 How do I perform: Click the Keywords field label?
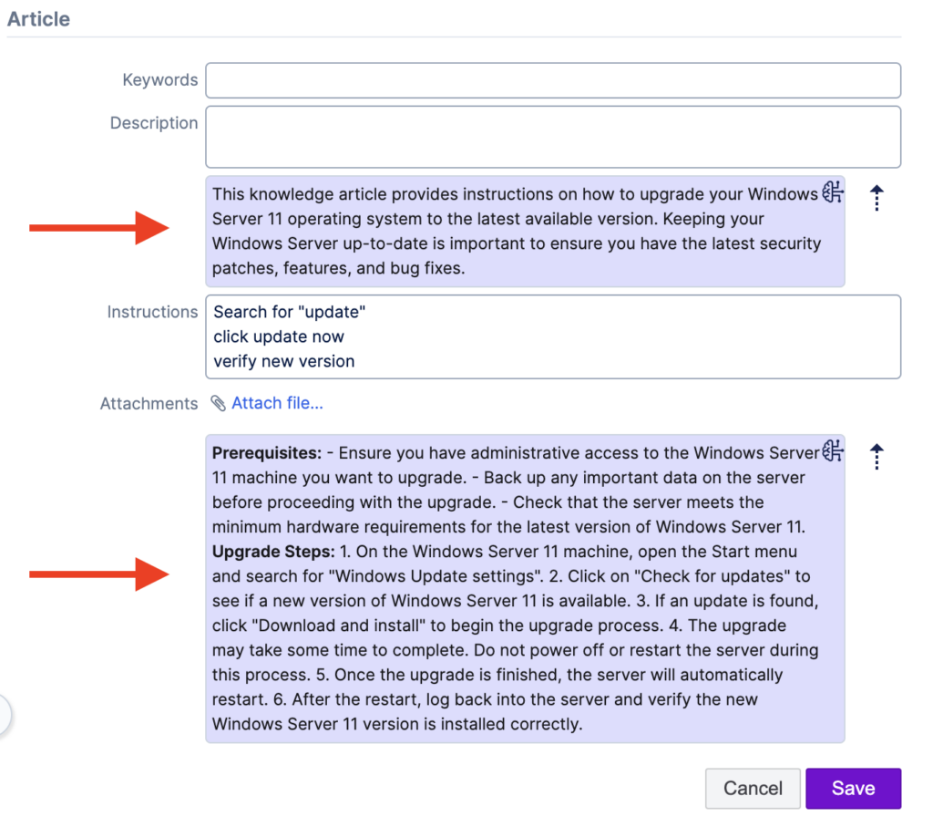click(x=160, y=80)
